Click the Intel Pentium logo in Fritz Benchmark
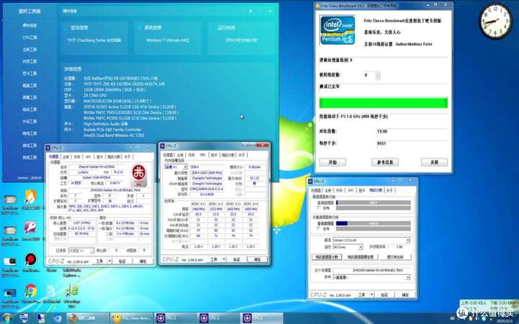Image resolution: width=519 pixels, height=324 pixels. 338,30
